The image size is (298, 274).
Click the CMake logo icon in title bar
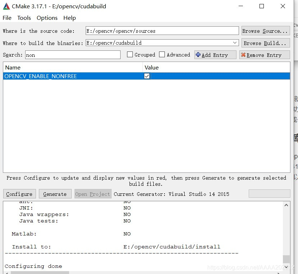tap(6, 6)
